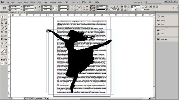The height and width of the screenshot is (100, 179).
Task: Select the Gradient Swatch tool
Action: (2, 39)
